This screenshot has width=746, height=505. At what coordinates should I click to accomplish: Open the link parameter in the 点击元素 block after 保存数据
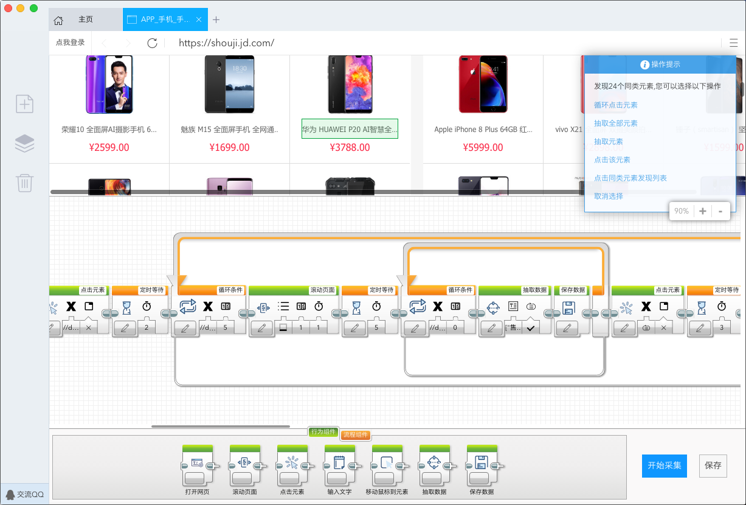646,327
